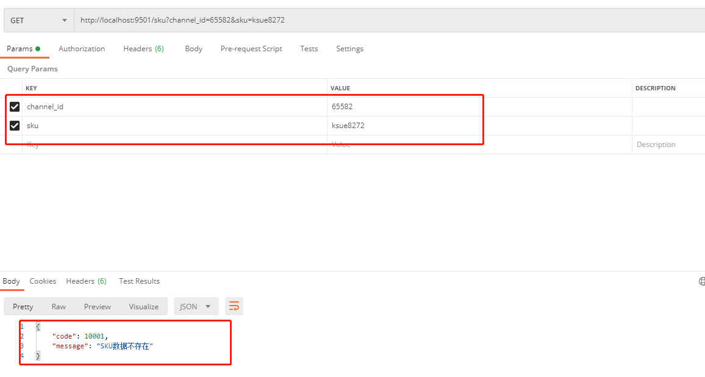This screenshot has width=705, height=377.
Task: Open the Pre-request Script tab
Action: coord(251,49)
